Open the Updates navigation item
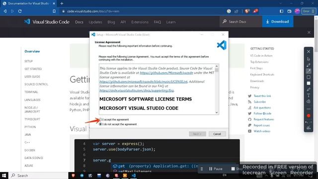The width and height of the screenshot is (318, 179). coord(95,22)
